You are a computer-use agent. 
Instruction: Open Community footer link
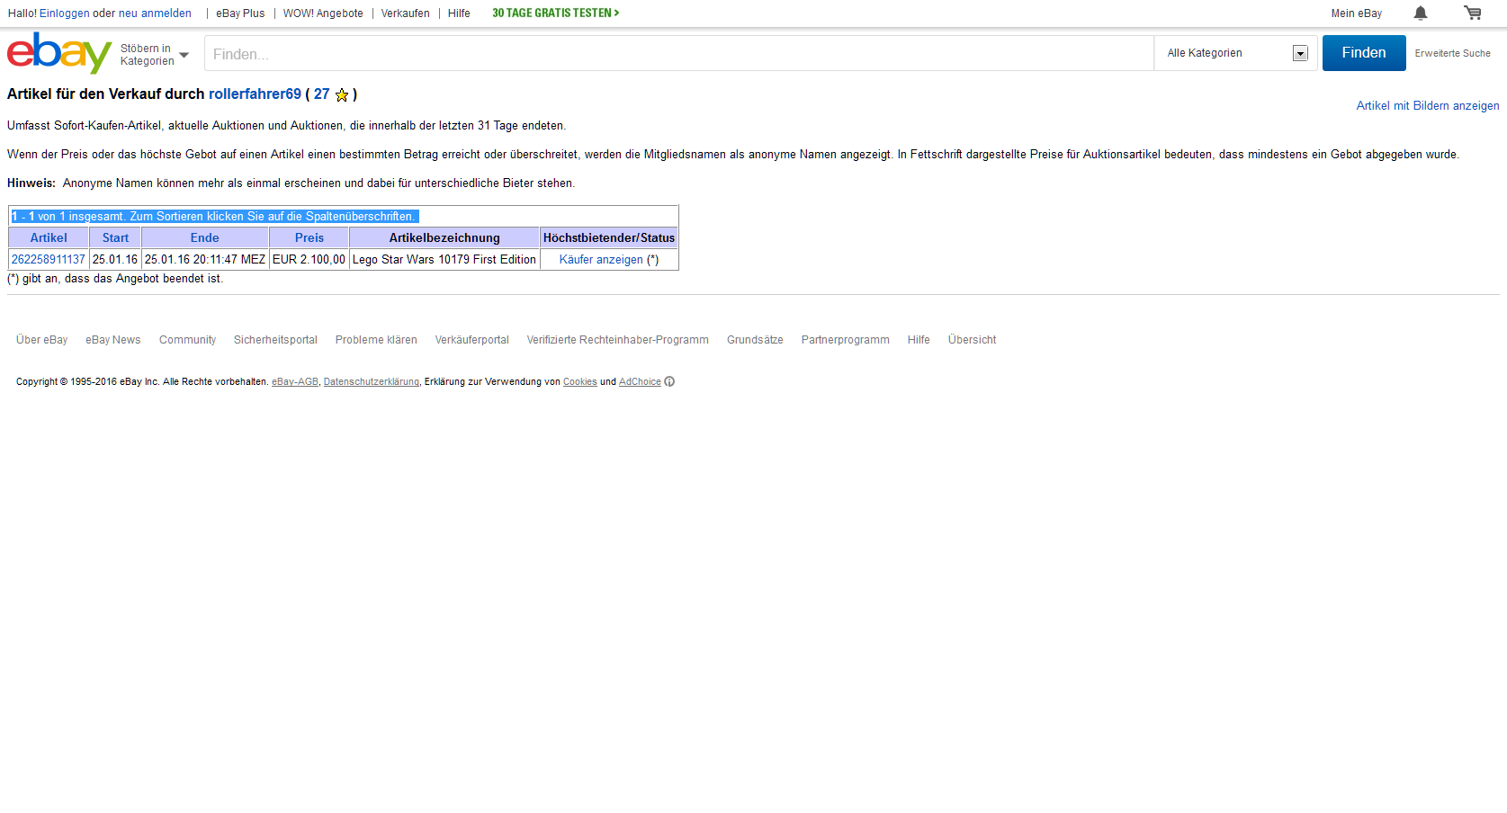pyautogui.click(x=187, y=340)
